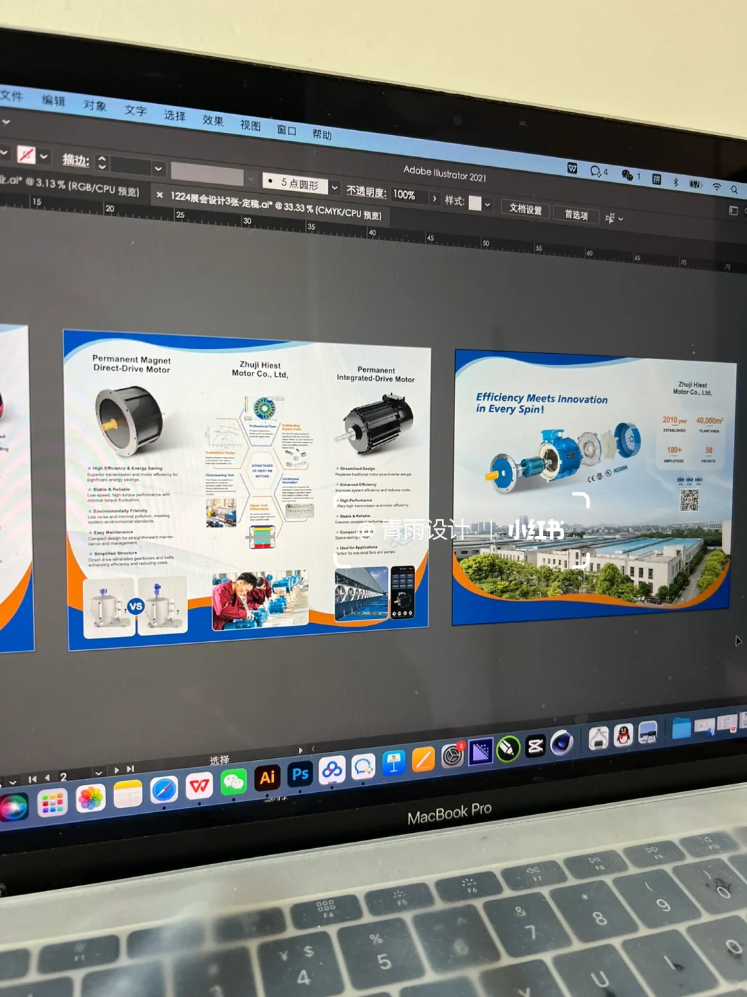Select the three-panel brochure artboard on canvas
This screenshot has height=997, width=747.
(248, 489)
